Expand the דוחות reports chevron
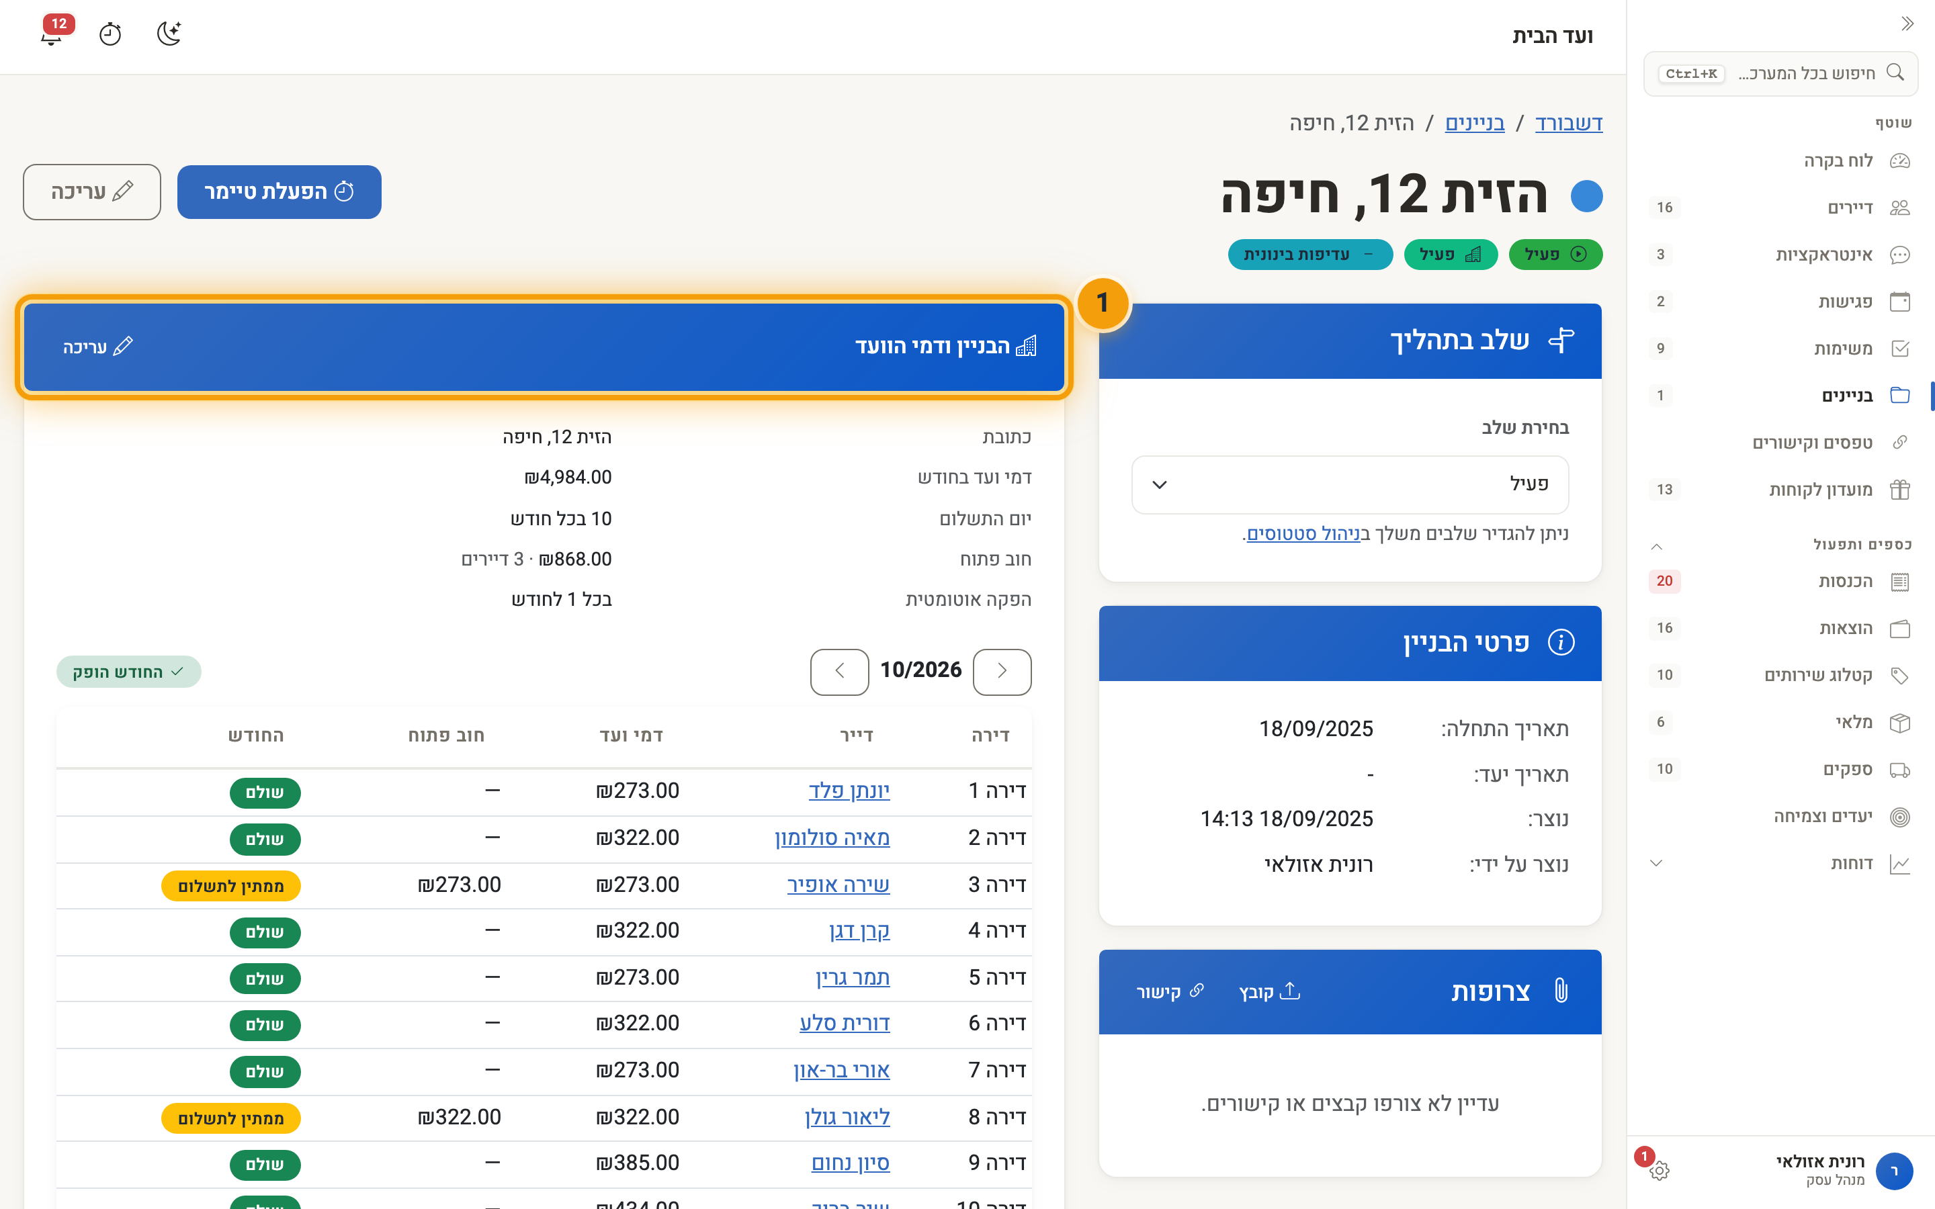This screenshot has width=1935, height=1209. coord(1657,864)
